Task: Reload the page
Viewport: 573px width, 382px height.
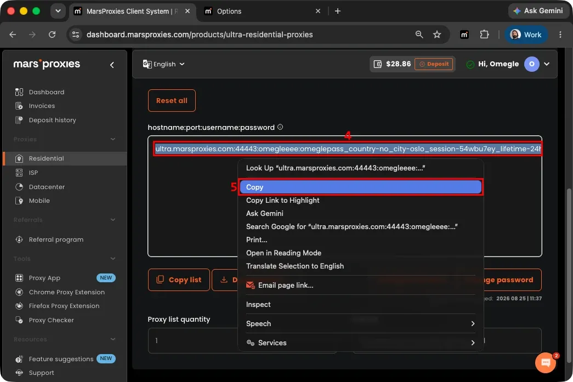Action: click(x=52, y=35)
